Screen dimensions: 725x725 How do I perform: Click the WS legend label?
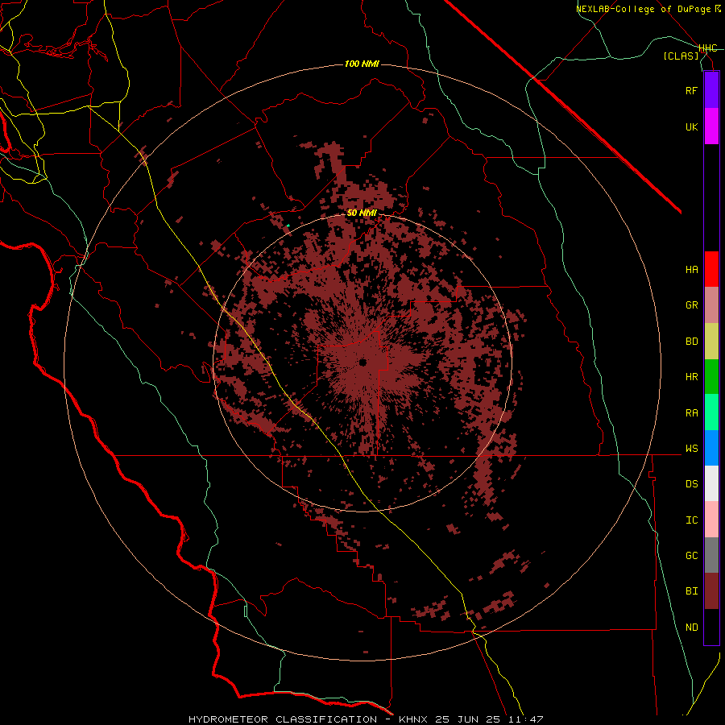click(x=691, y=448)
